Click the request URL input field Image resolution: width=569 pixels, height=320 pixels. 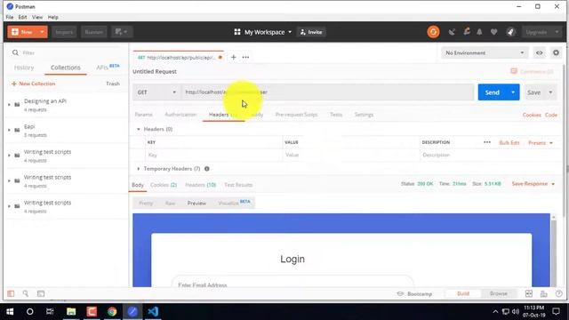328,92
